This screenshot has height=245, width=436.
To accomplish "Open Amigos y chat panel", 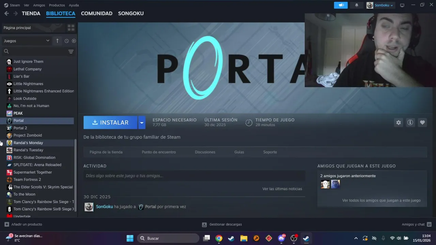I will pyautogui.click(x=417, y=224).
